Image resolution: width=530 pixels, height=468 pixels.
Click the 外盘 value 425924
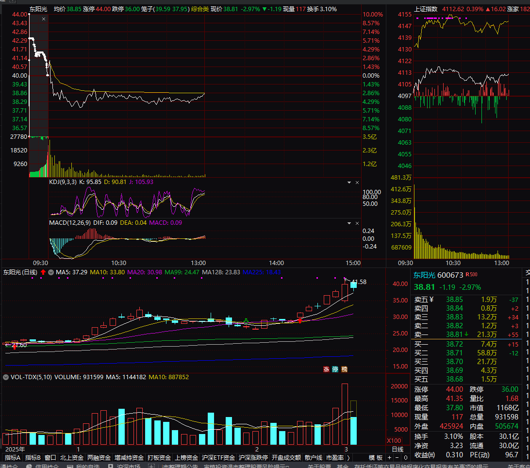coord(451,426)
